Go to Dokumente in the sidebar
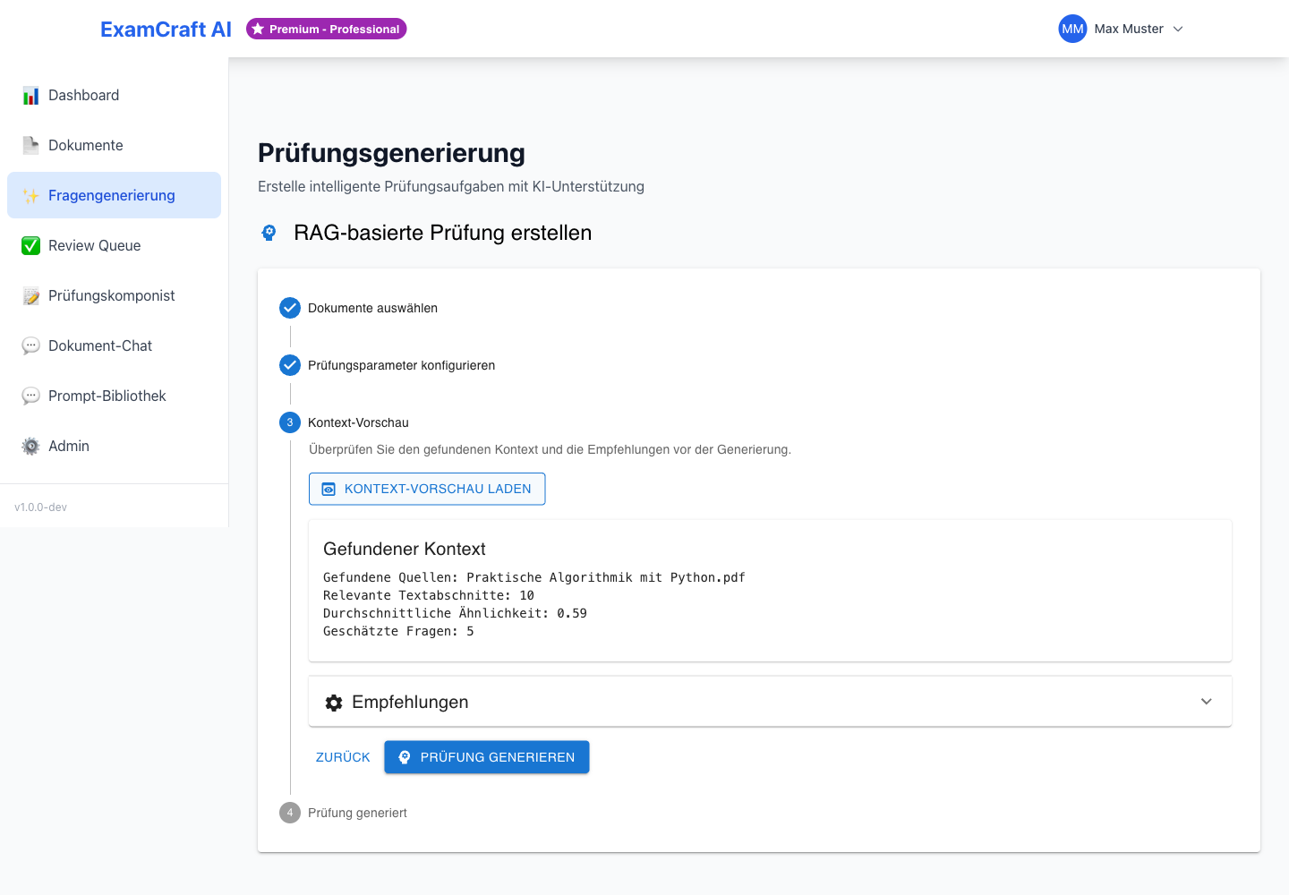This screenshot has width=1289, height=895. click(x=115, y=145)
